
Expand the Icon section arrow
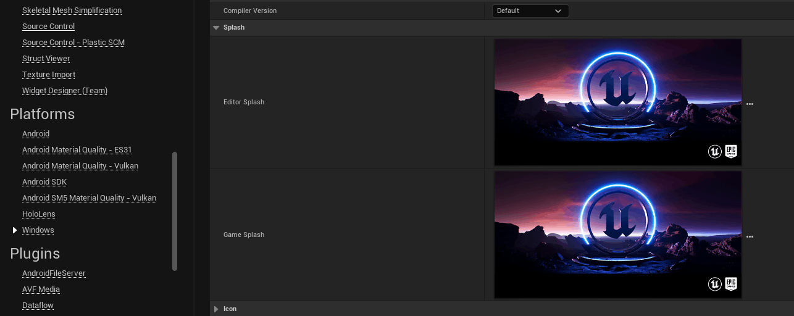point(216,309)
